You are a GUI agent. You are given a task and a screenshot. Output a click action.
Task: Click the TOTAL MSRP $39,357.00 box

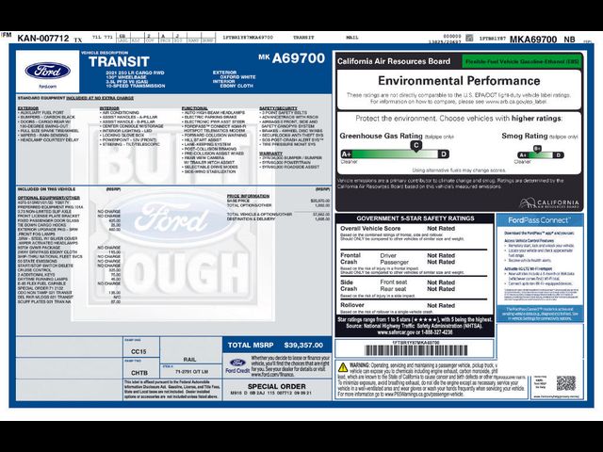click(277, 346)
